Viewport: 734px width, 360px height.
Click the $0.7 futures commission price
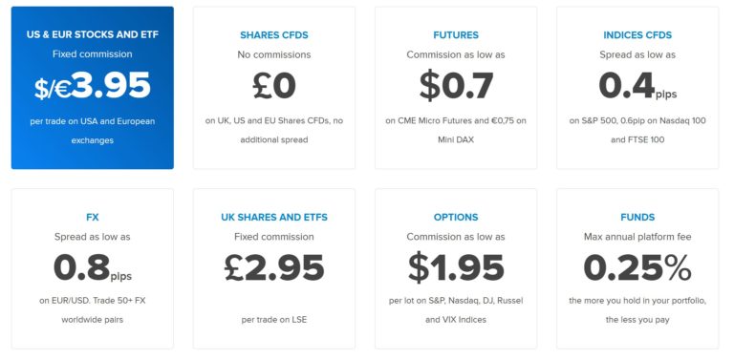pos(456,86)
